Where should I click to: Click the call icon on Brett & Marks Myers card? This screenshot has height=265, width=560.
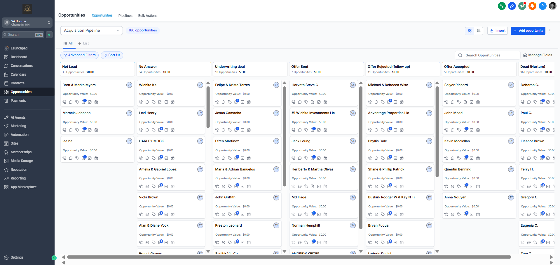coord(64,102)
